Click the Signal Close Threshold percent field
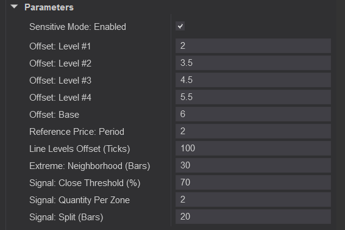This screenshot has height=230, width=345. 253,182
